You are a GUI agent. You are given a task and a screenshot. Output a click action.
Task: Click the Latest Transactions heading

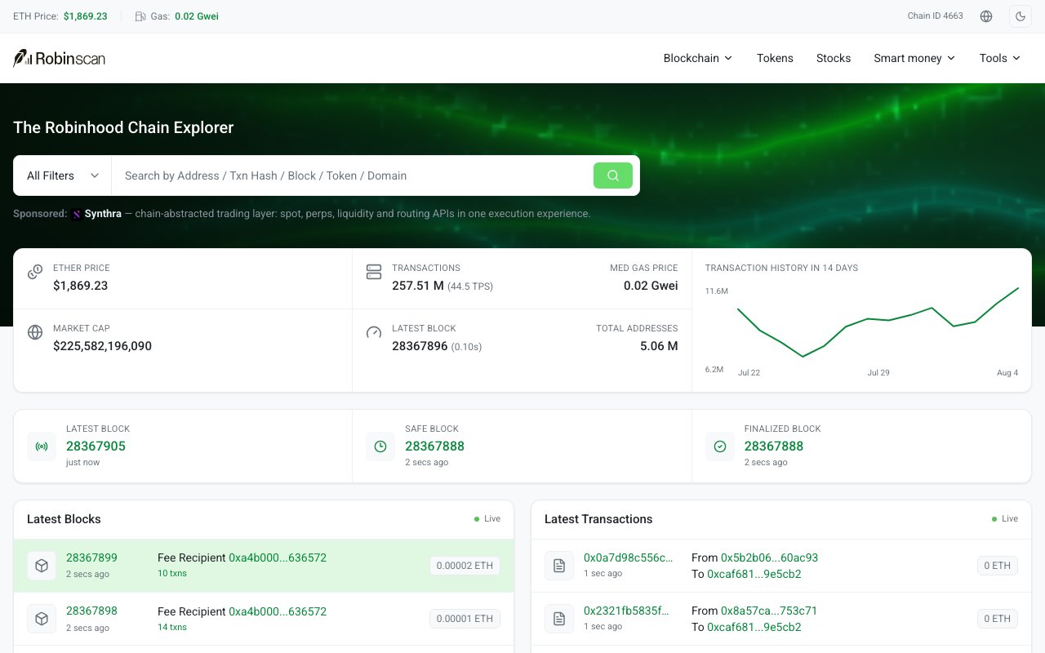[598, 519]
